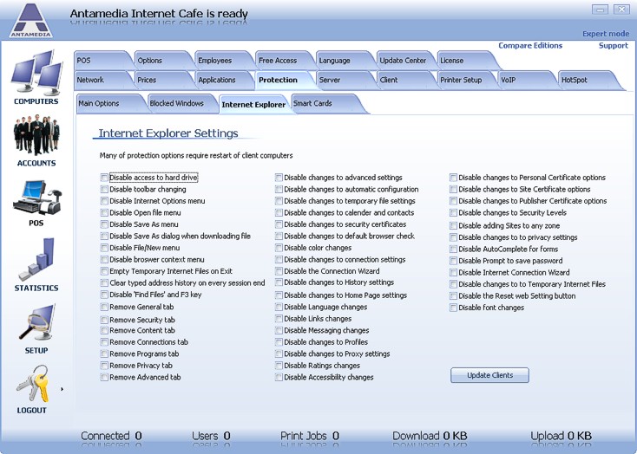
Task: Open the Setup magnifier icon
Action: coord(36,323)
